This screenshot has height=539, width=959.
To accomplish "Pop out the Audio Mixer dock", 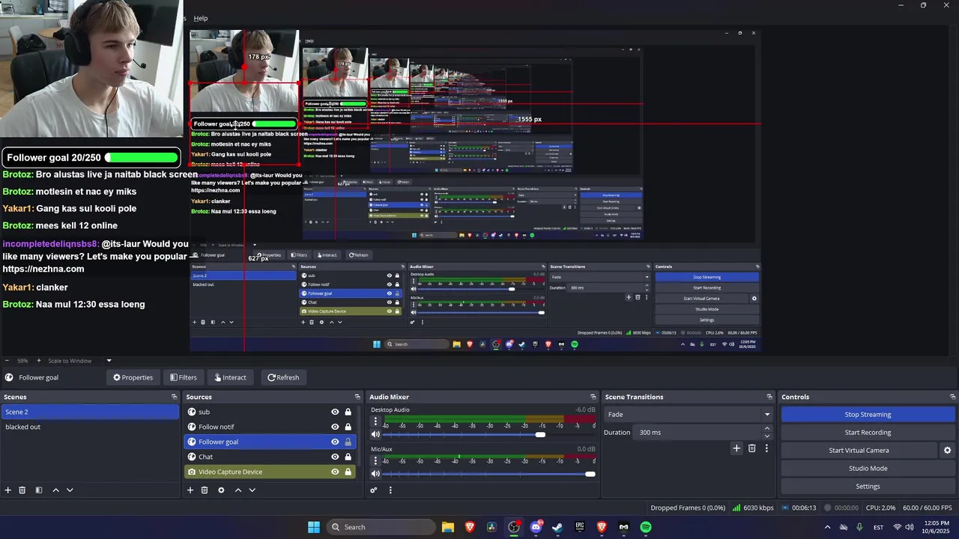I will [x=593, y=397].
